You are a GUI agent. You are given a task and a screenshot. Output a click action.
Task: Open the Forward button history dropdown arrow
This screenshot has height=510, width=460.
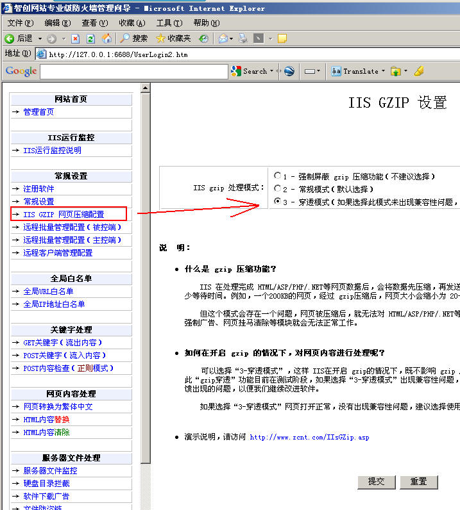pyautogui.click(x=64, y=39)
